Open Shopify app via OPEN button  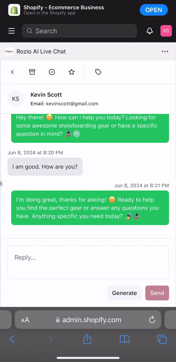pos(154,10)
